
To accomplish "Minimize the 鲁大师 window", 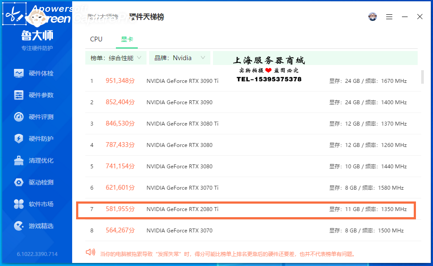I will point(405,17).
